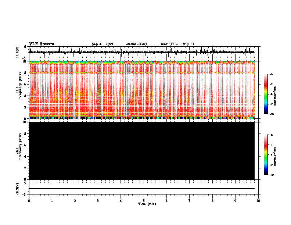Click the ch.1 spectrogram color scale bar
The width and height of the screenshot is (291, 225).
[x=266, y=94]
